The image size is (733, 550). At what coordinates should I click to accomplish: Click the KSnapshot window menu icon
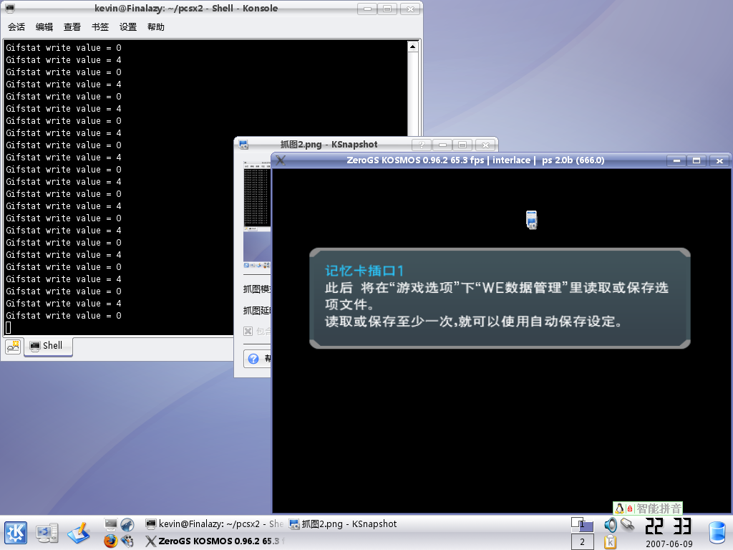tap(243, 145)
